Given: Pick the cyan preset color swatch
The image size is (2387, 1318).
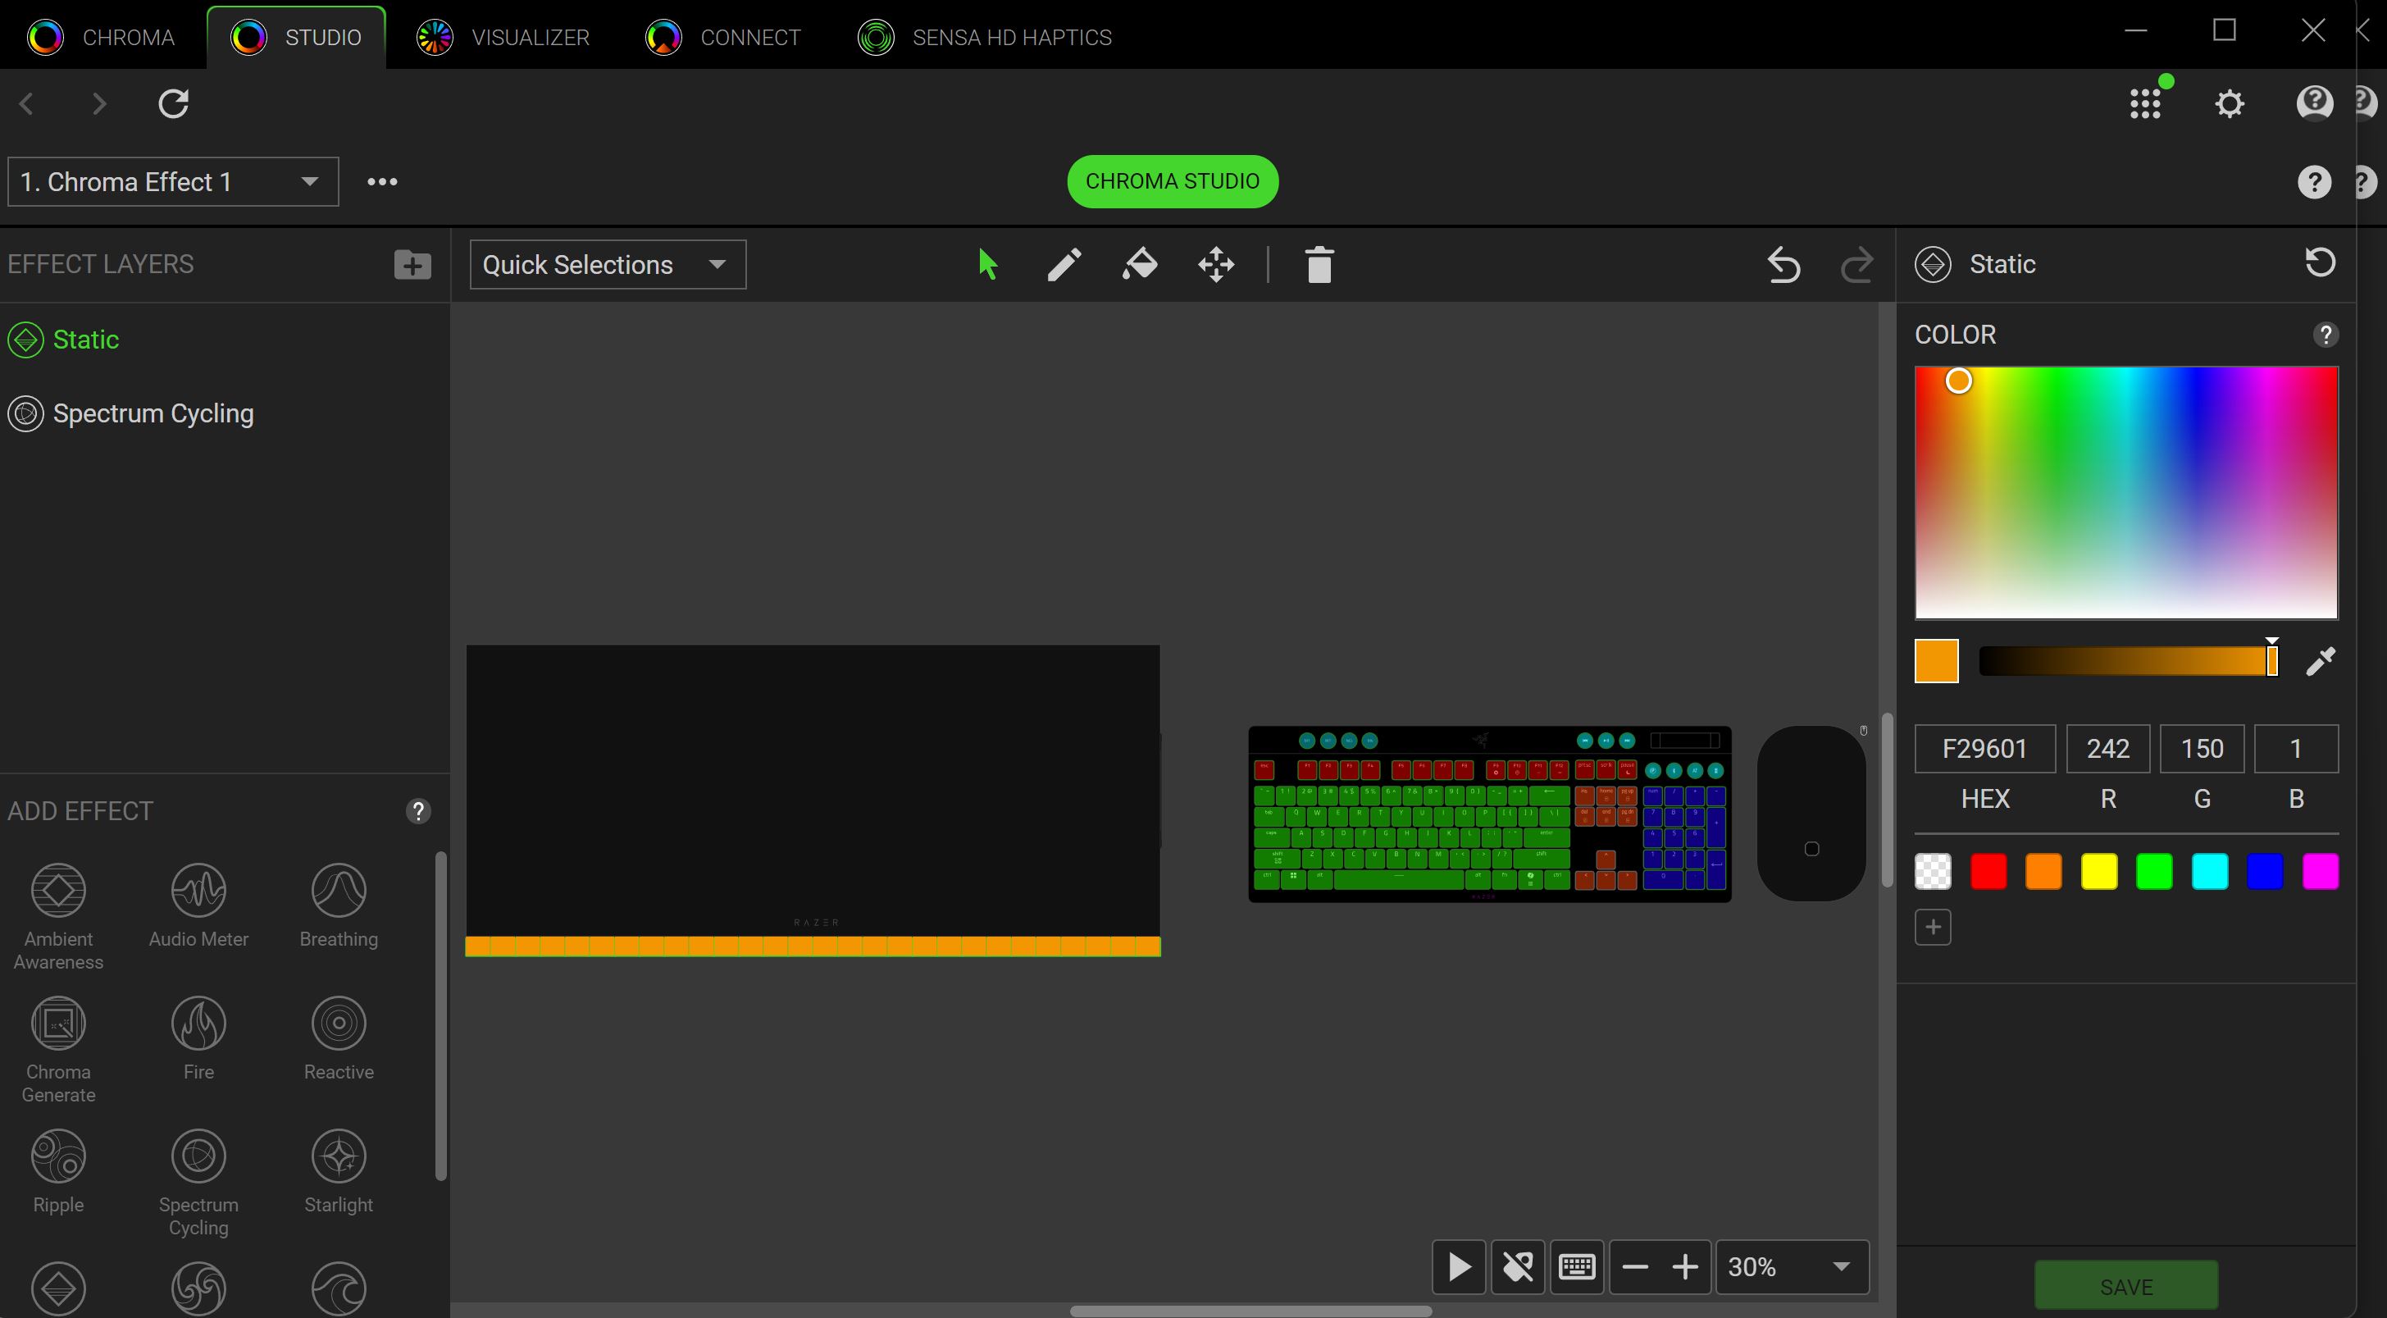Looking at the screenshot, I should (x=2209, y=871).
